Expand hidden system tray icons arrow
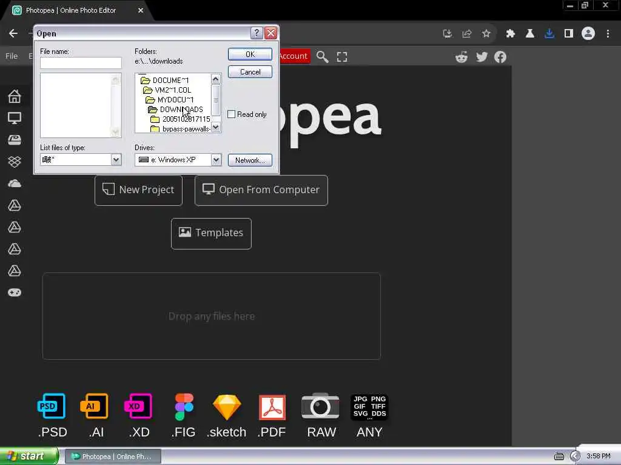621x465 pixels. (575, 457)
